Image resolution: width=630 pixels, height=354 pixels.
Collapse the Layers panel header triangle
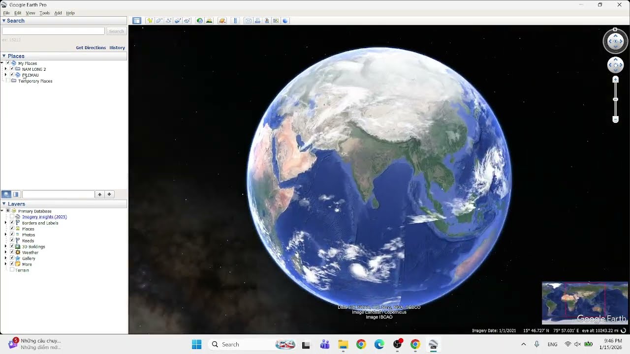3,204
